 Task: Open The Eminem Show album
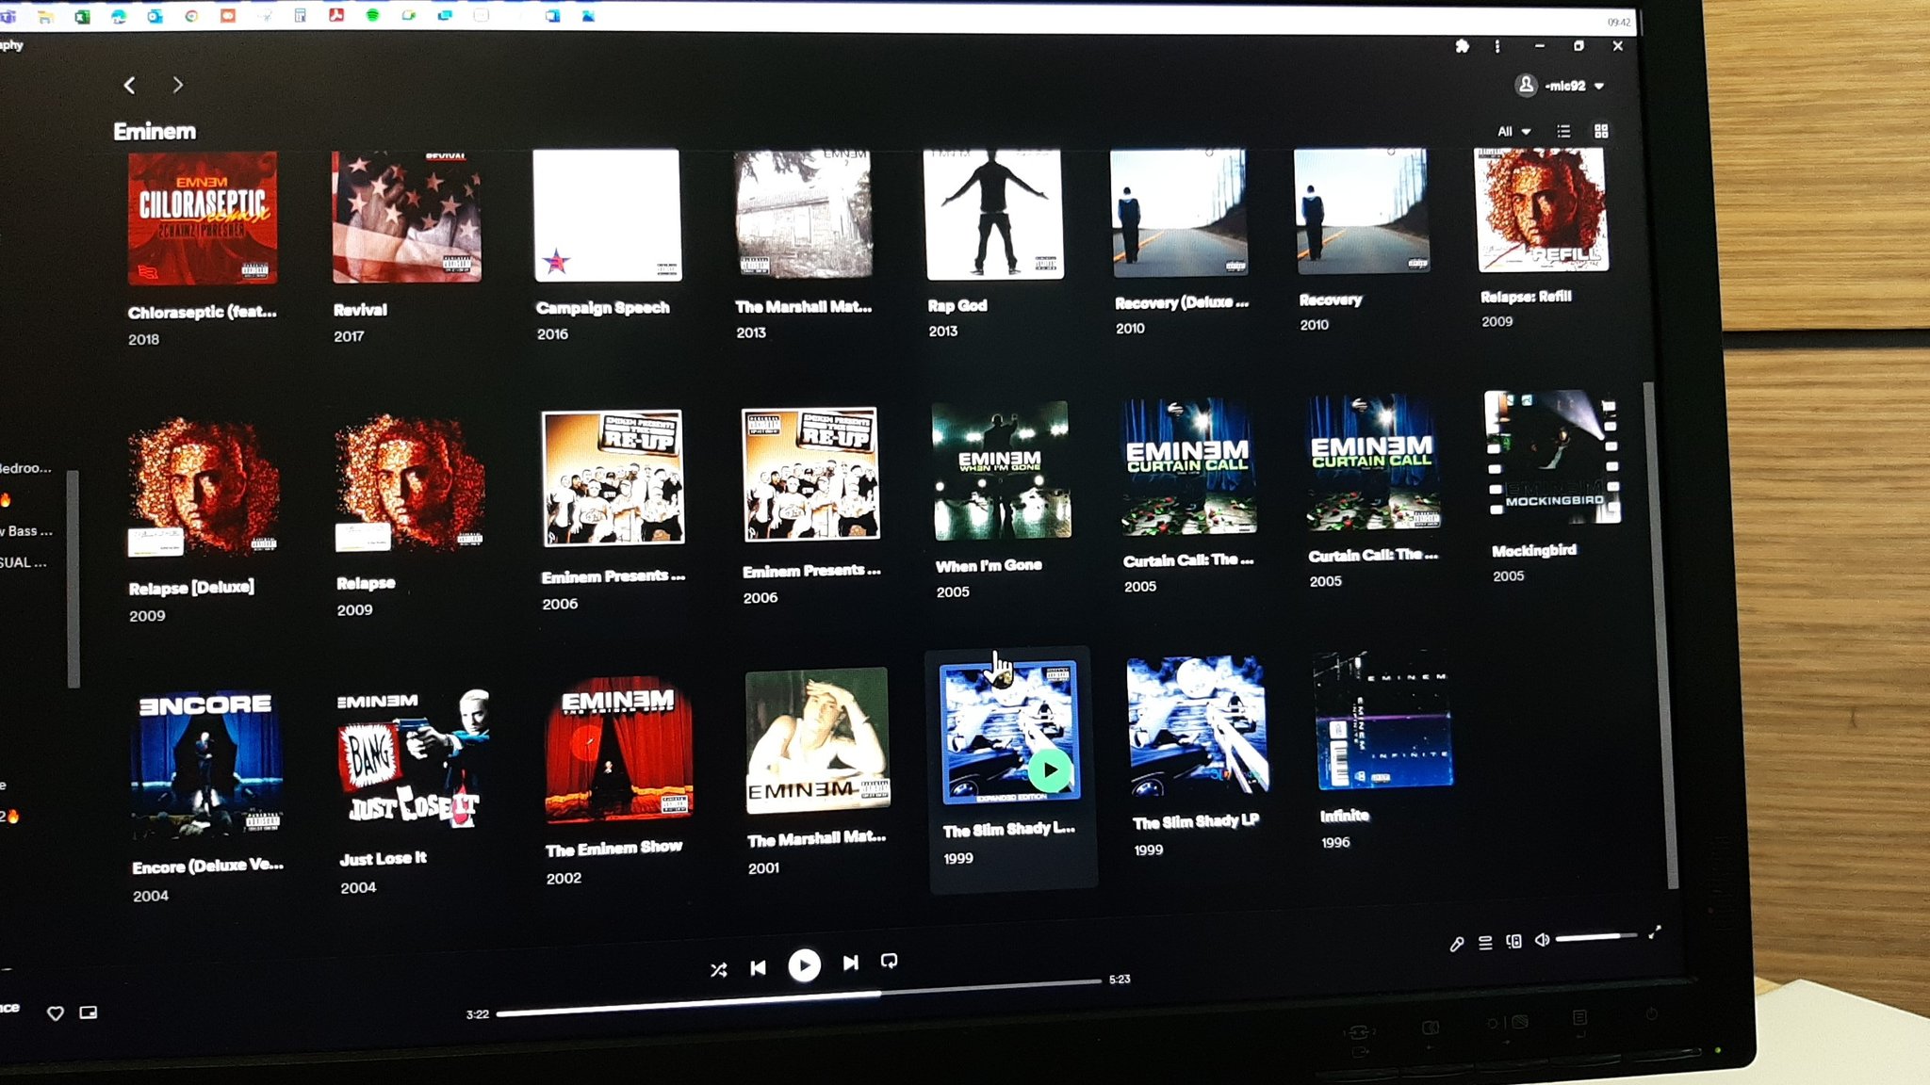pyautogui.click(x=618, y=750)
